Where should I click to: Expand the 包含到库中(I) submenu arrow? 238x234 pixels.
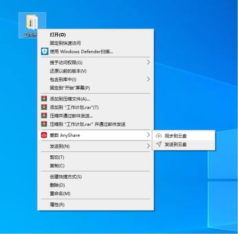point(148,79)
